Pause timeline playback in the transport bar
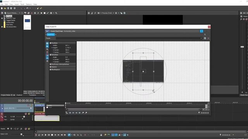The height and width of the screenshot is (139, 248). click(x=49, y=135)
